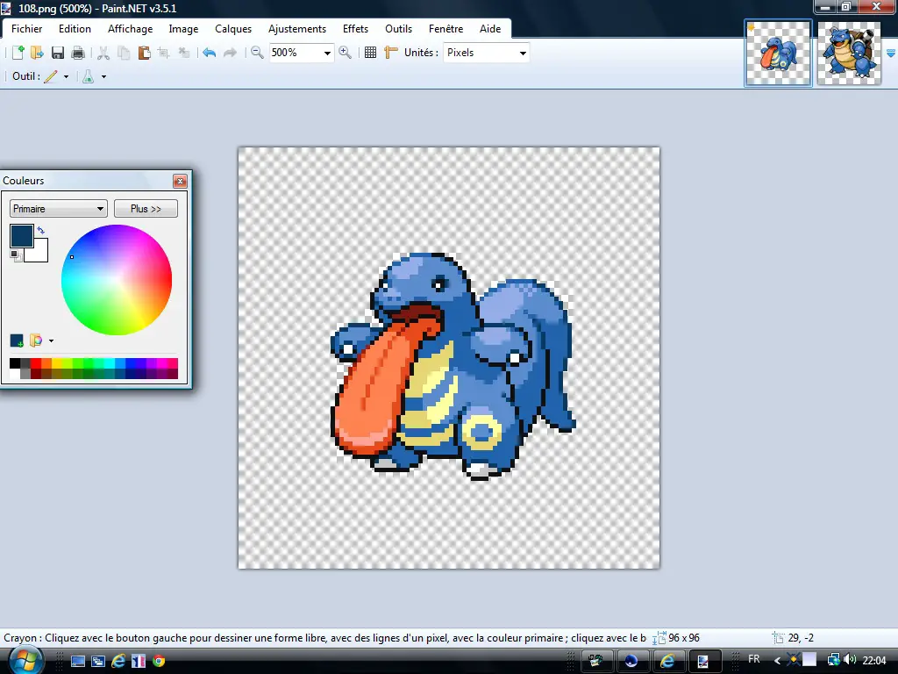Open the Outils menu

(399, 29)
